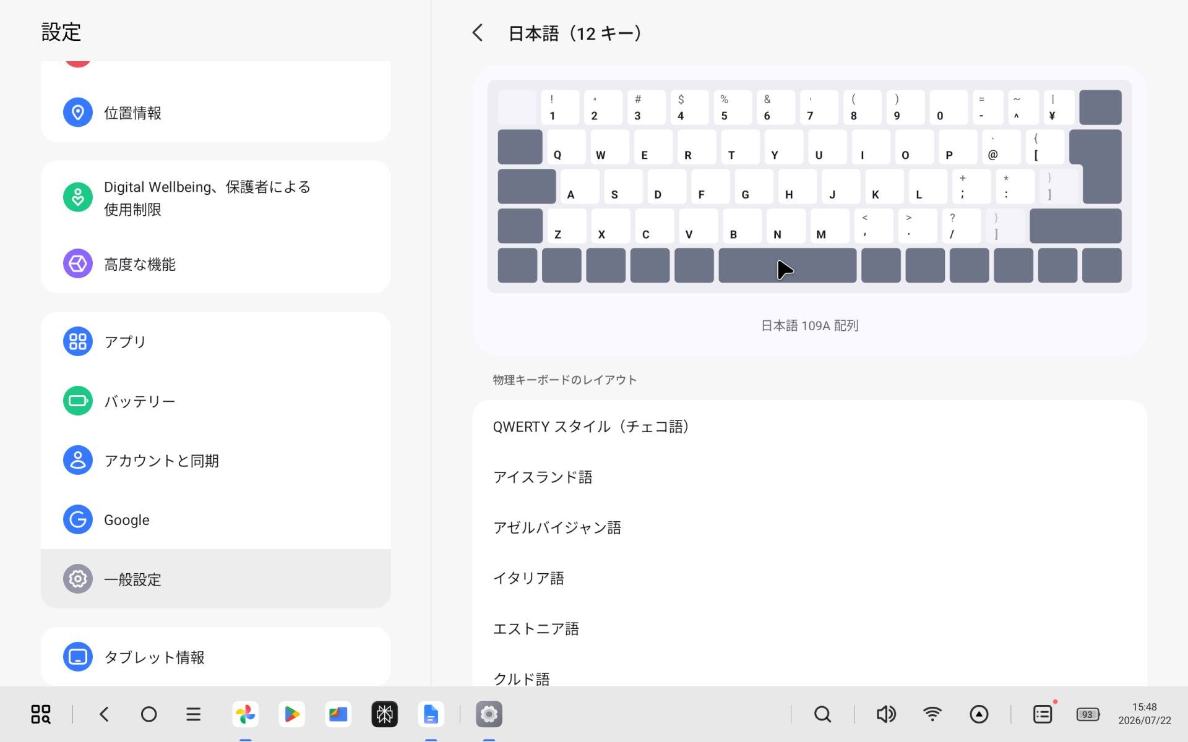This screenshot has width=1188, height=742.
Task: Open the volume control in taskbar
Action: click(x=886, y=714)
